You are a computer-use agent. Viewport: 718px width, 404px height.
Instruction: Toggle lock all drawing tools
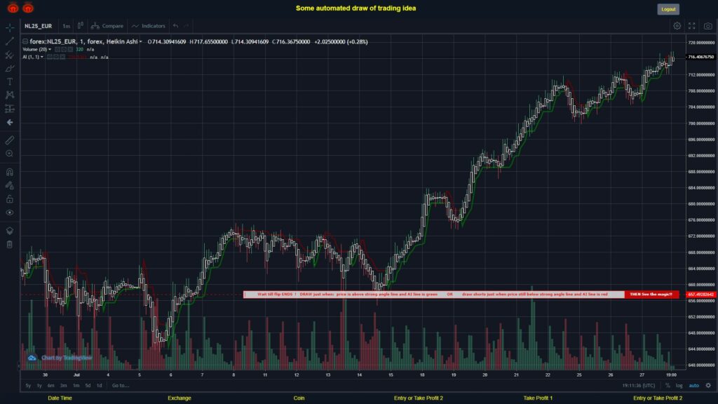(10, 198)
